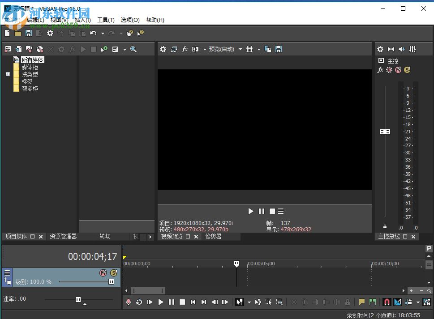
Task: Toggle Enable Snapping magnet button
Action: (x=387, y=302)
